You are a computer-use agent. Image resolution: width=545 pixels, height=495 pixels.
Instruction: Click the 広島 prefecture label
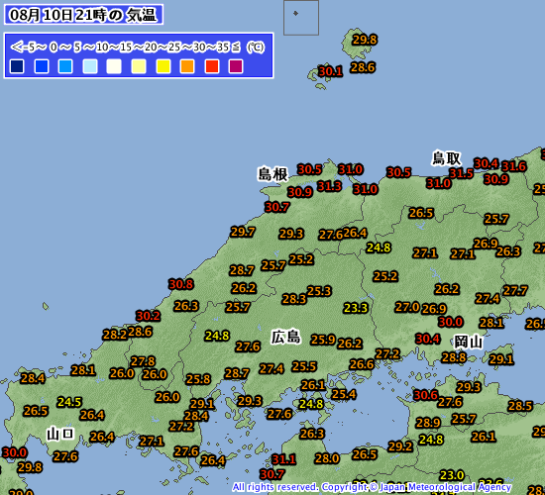(x=285, y=338)
